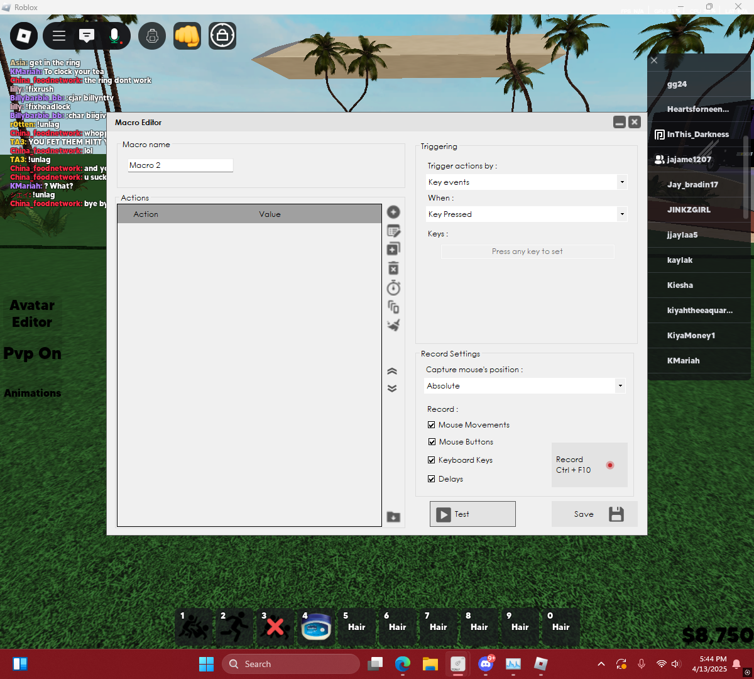Close the Roblox player list panel
The image size is (754, 679).
click(x=654, y=60)
